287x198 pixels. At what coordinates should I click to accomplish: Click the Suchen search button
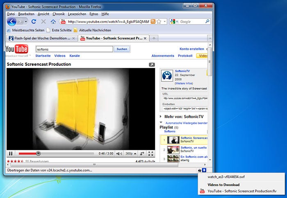pos(122,49)
